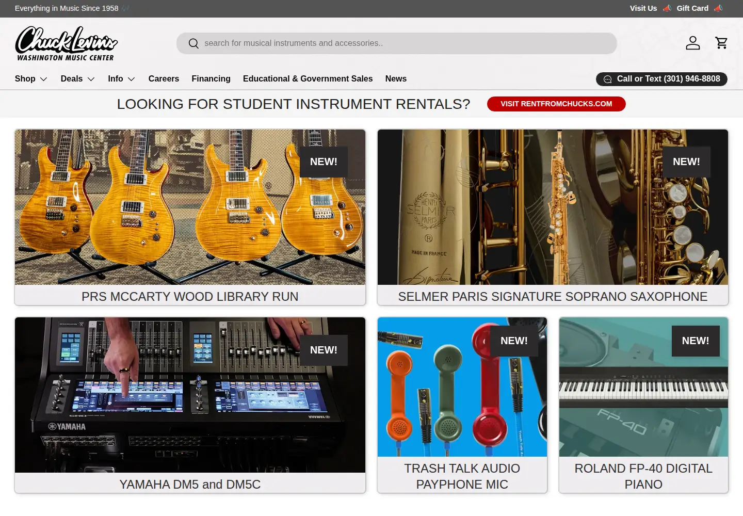
Task: Click the NEW! badge on Roland card
Action: coord(696,341)
